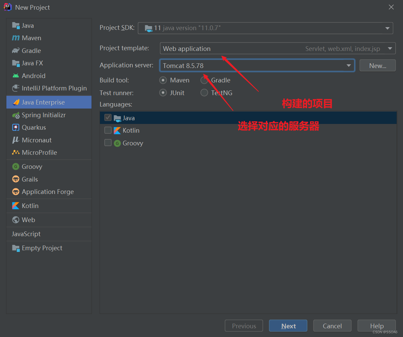
Task: Click the Java folder icon in sidebar
Action: tap(16, 25)
